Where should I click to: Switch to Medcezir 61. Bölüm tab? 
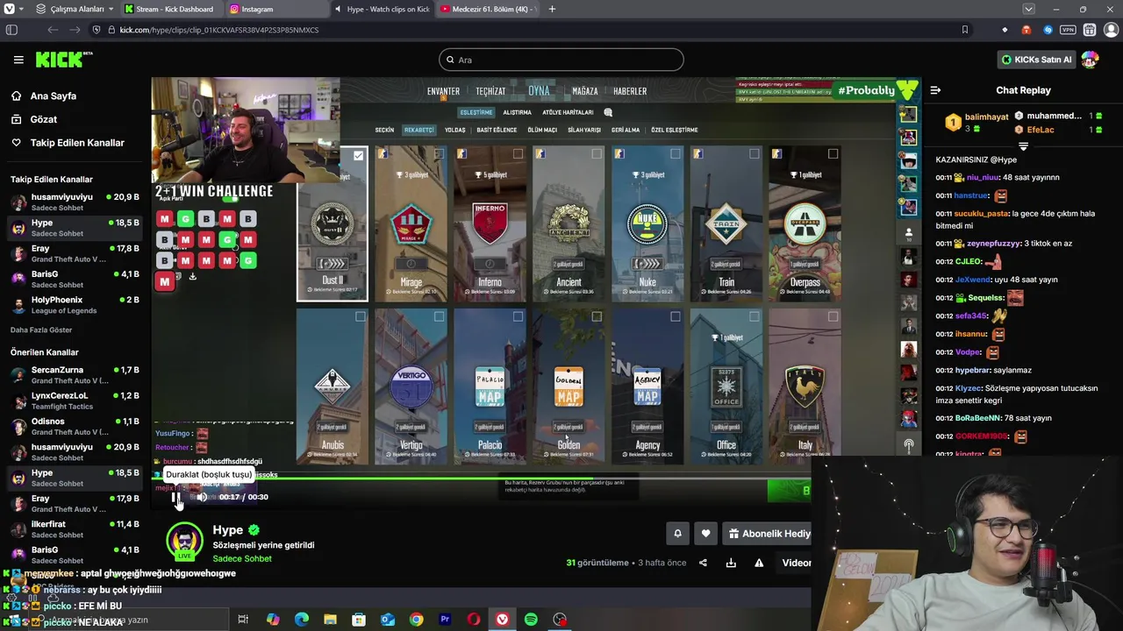(487, 9)
